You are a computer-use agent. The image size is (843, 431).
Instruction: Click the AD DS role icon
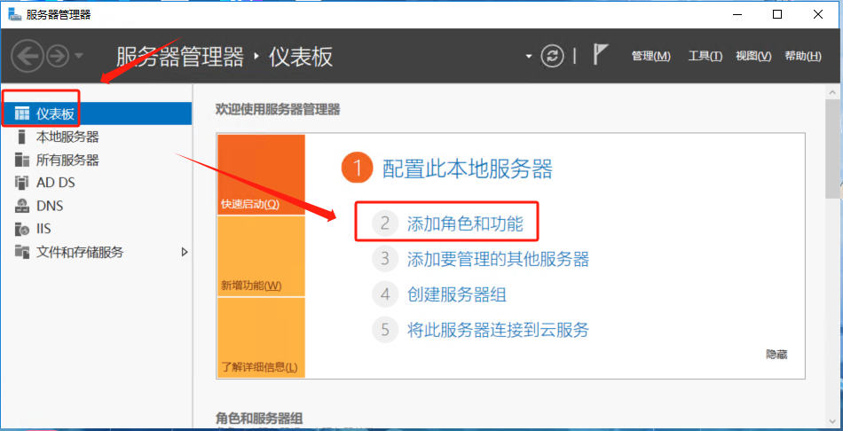22,183
